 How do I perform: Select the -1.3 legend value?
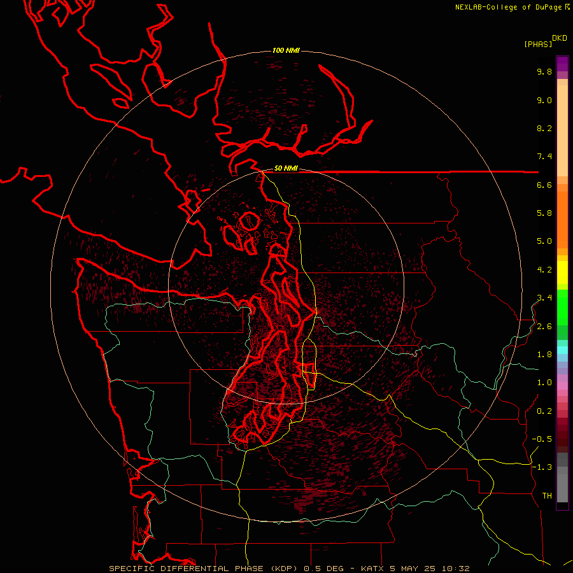tap(542, 467)
